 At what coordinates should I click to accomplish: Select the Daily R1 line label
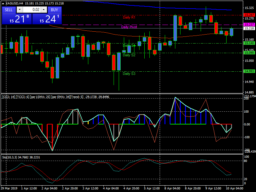coord(129,17)
